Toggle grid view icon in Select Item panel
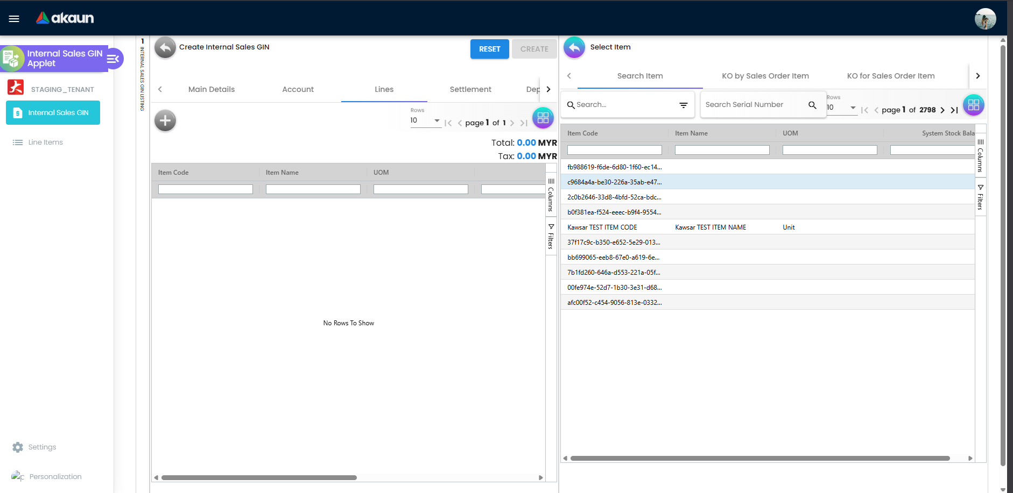The width and height of the screenshot is (1013, 493). pos(974,105)
